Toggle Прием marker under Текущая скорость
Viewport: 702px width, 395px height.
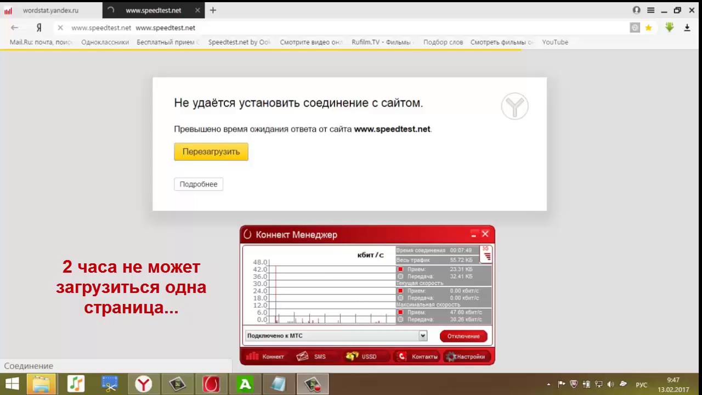[400, 291]
